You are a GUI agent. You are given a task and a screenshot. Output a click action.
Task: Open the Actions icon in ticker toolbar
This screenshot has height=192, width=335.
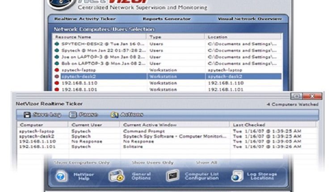pos(114,115)
